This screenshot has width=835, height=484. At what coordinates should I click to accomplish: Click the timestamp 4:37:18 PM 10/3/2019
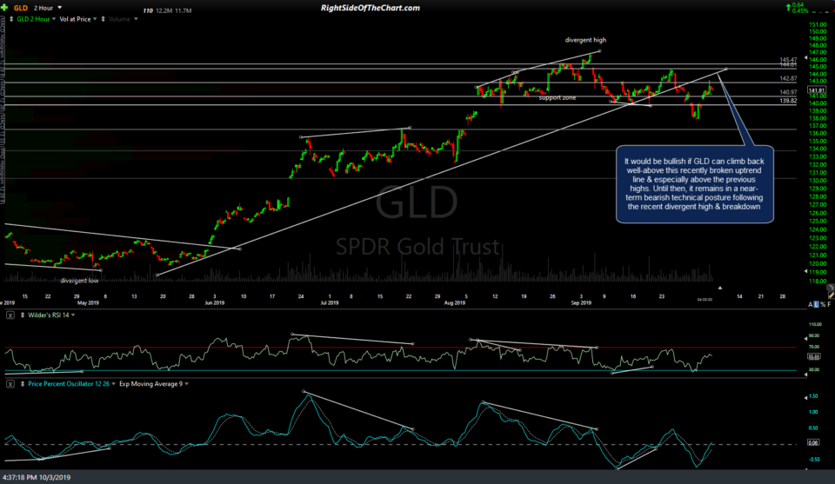click(37, 478)
